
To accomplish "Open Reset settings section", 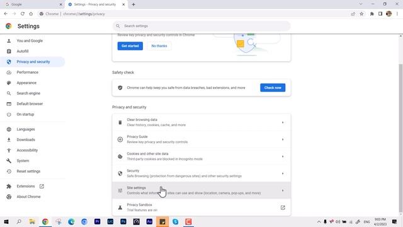I will pos(28,171).
